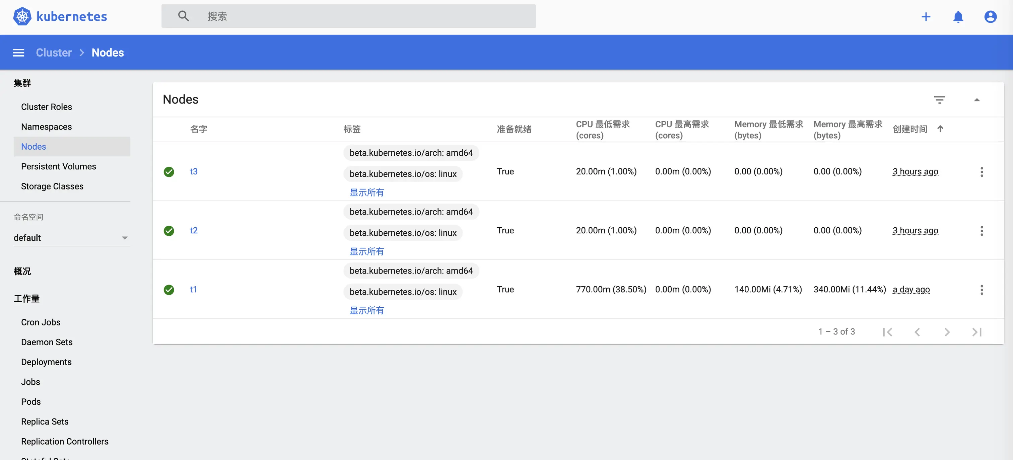The image size is (1013, 460).
Task: Open Replication Controllers in sidebar
Action: (x=65, y=441)
